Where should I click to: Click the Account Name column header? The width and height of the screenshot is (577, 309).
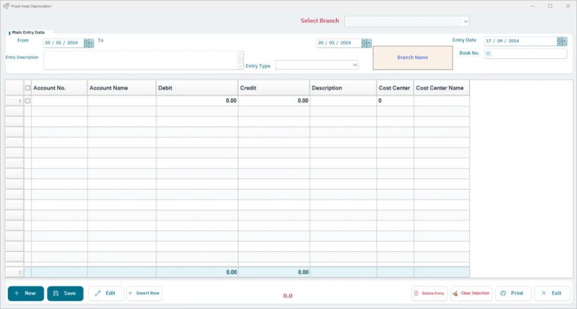[x=122, y=88]
